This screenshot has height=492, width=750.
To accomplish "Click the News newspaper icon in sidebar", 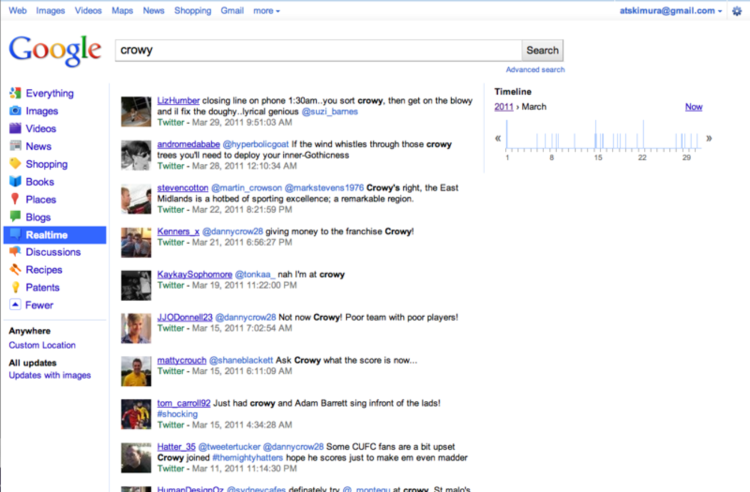I will [x=16, y=146].
